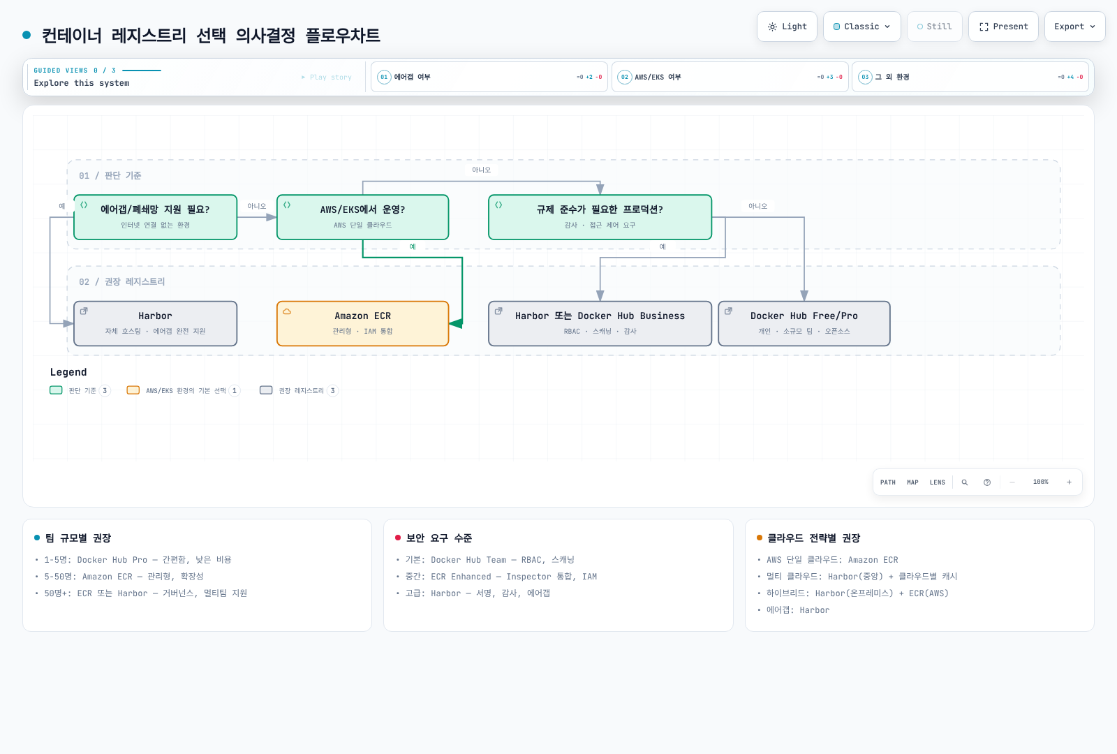Toggle the Still animation mode
1117x754 pixels.
coord(934,27)
